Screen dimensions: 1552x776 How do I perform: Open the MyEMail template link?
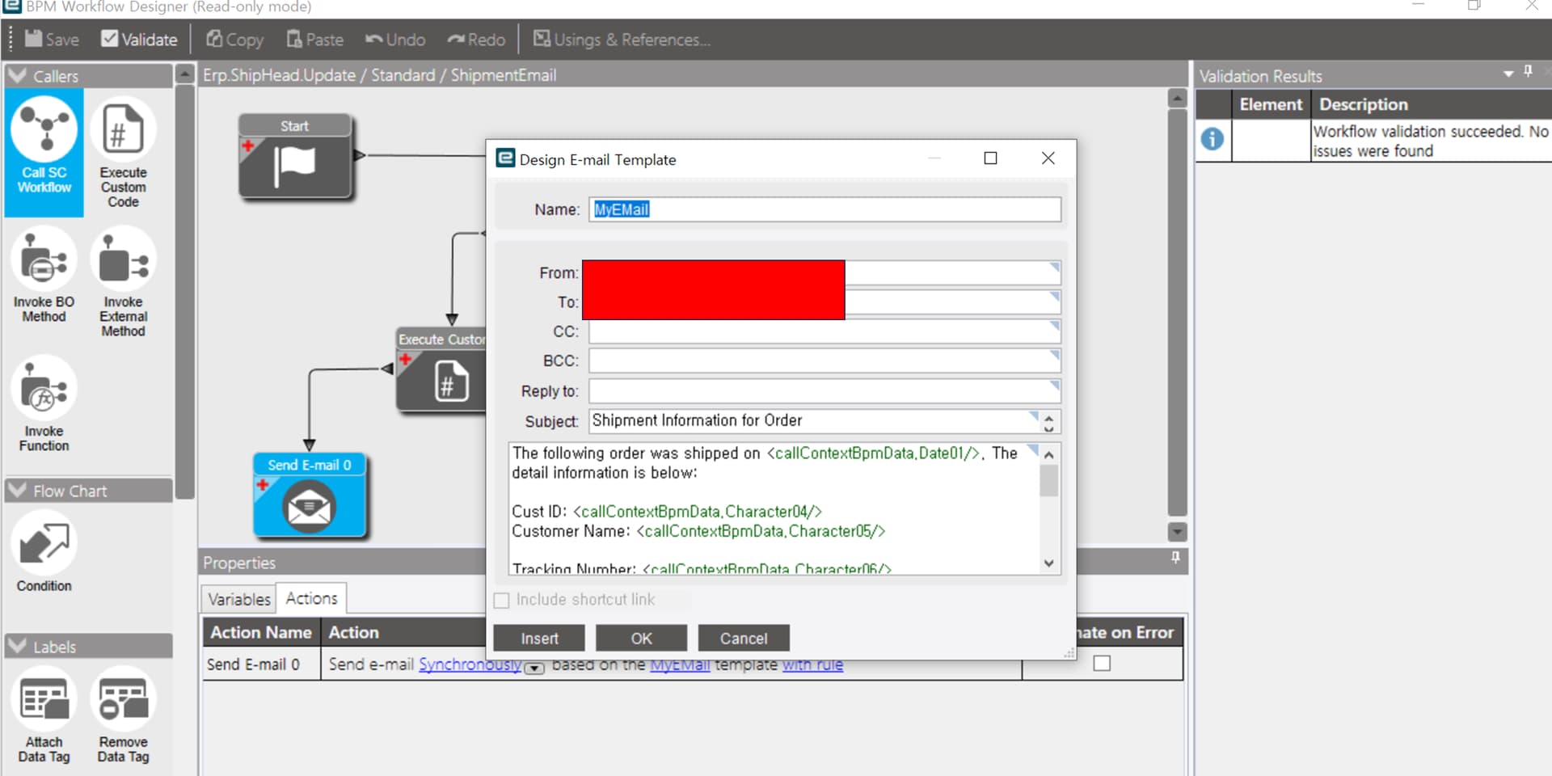click(679, 664)
